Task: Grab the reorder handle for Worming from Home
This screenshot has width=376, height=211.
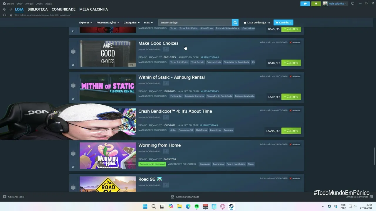Action: [73, 154]
